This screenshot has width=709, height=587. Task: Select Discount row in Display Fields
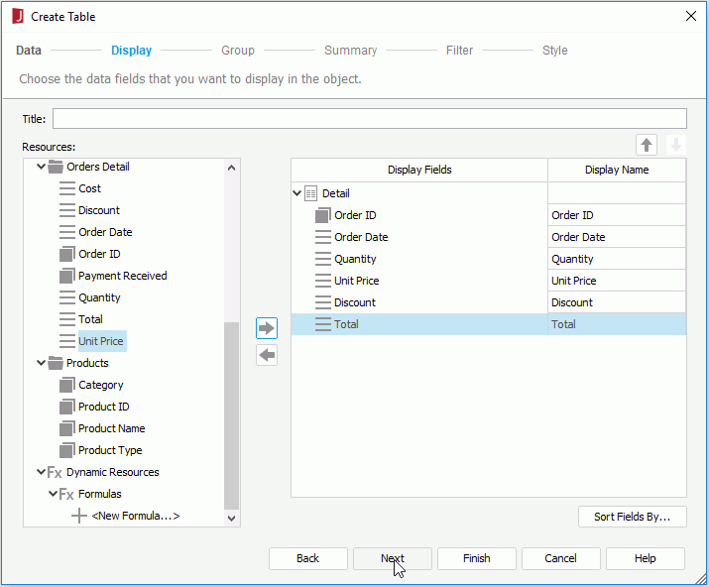[x=419, y=302]
